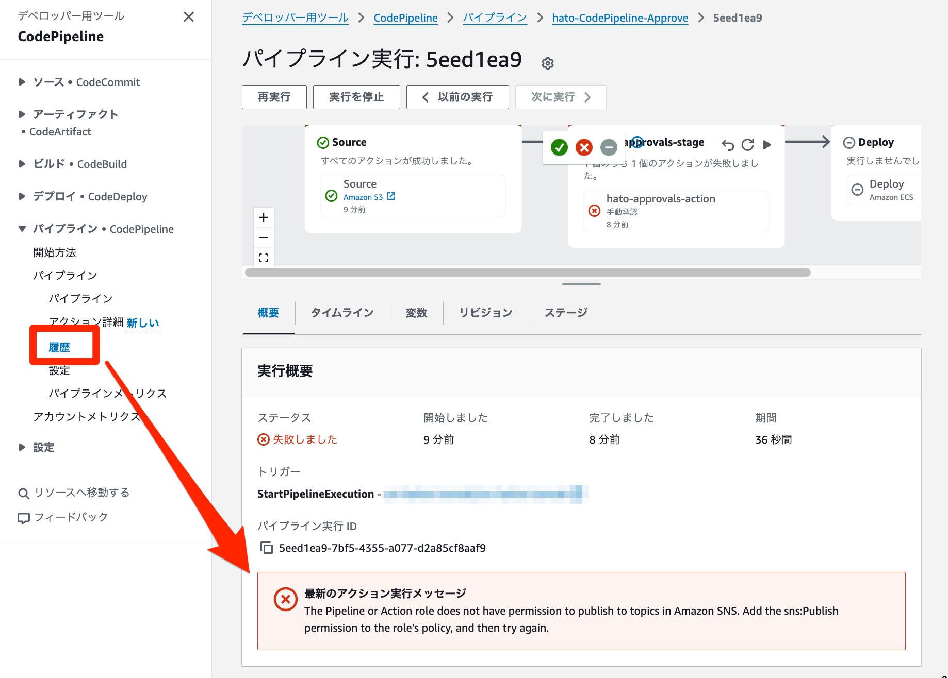Screen dimensions: 948x678
Task: Click the stage rollback arrow icon
Action: pos(728,145)
